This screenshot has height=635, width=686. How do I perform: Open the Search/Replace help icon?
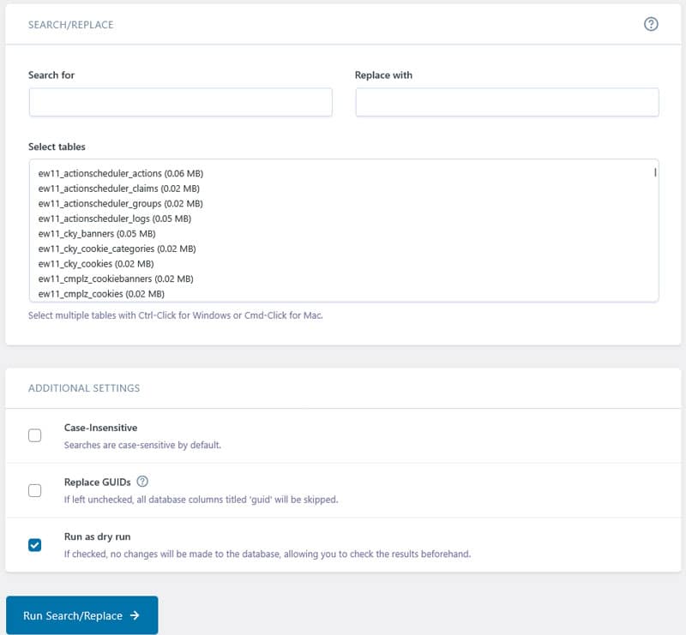click(652, 24)
